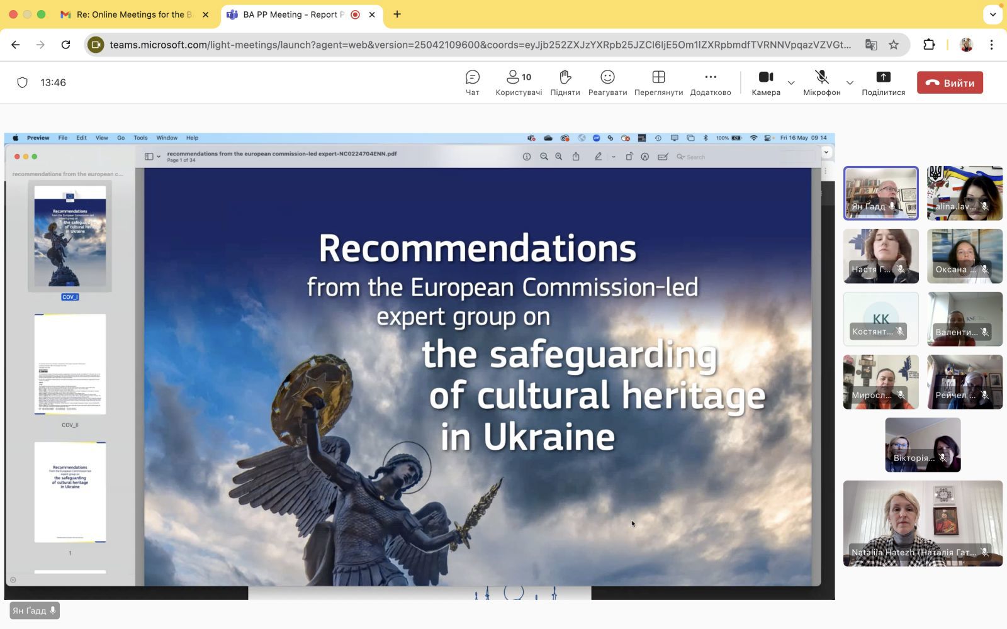The image size is (1007, 629).
Task: Select the Костянт KK participant tile
Action: point(880,319)
